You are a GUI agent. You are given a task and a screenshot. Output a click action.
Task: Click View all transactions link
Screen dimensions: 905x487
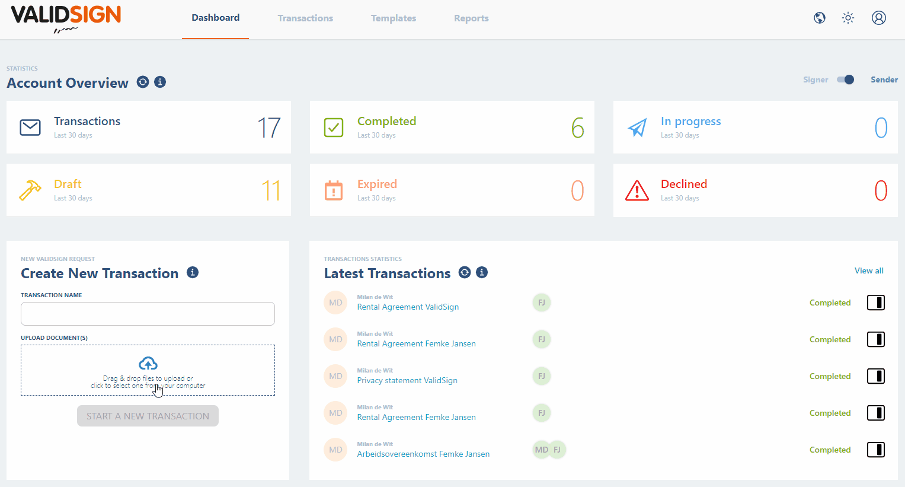pos(869,270)
